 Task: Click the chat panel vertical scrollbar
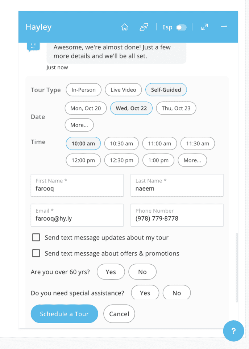pyautogui.click(x=237, y=267)
